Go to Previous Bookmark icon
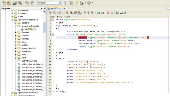170x96 pixels. coord(84,13)
